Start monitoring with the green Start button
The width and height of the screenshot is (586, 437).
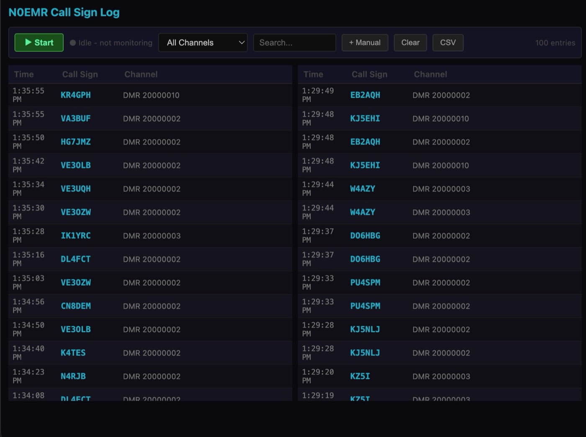(39, 43)
